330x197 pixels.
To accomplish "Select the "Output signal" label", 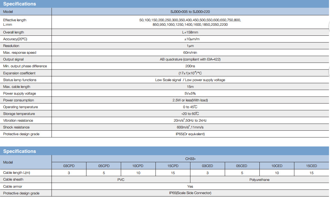I will (x=13, y=59).
